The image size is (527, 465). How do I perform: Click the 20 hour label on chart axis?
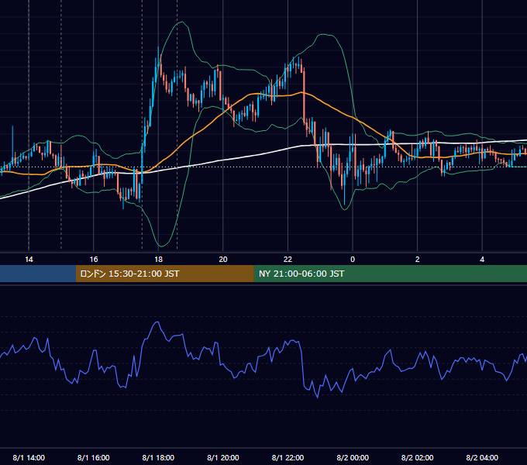[223, 260]
